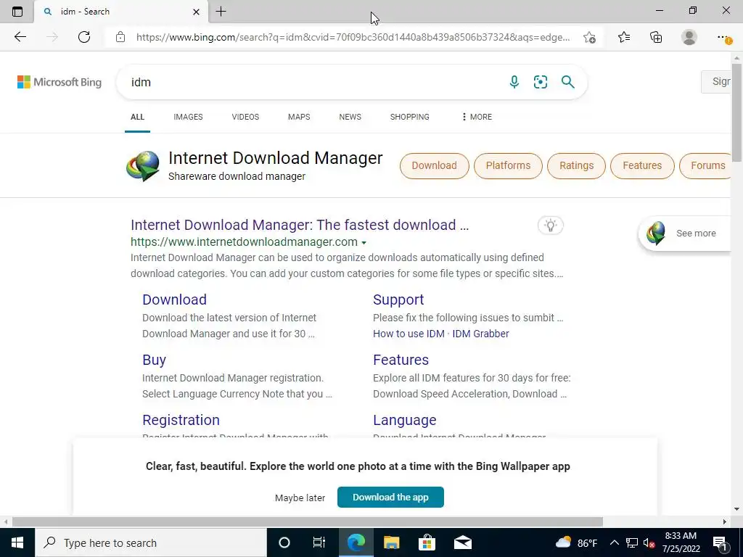Viewport: 743px width, 557px height.
Task: Open Edge Settings and more menu
Action: [x=723, y=37]
